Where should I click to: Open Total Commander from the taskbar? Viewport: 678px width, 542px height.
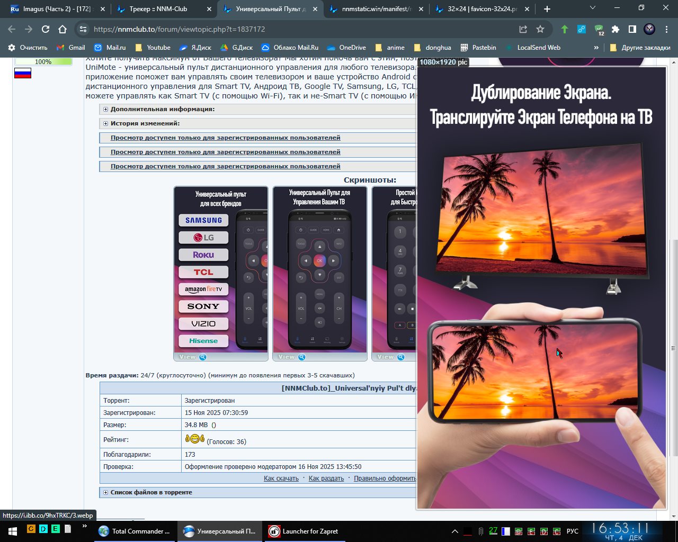pyautogui.click(x=135, y=531)
